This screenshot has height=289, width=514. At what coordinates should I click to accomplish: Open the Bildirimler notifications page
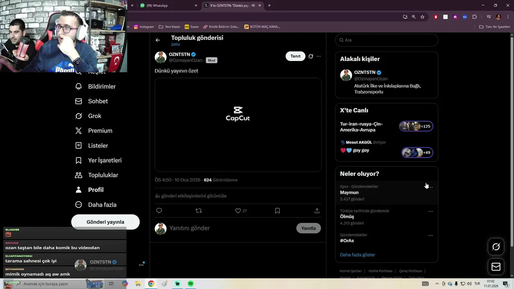point(96,86)
